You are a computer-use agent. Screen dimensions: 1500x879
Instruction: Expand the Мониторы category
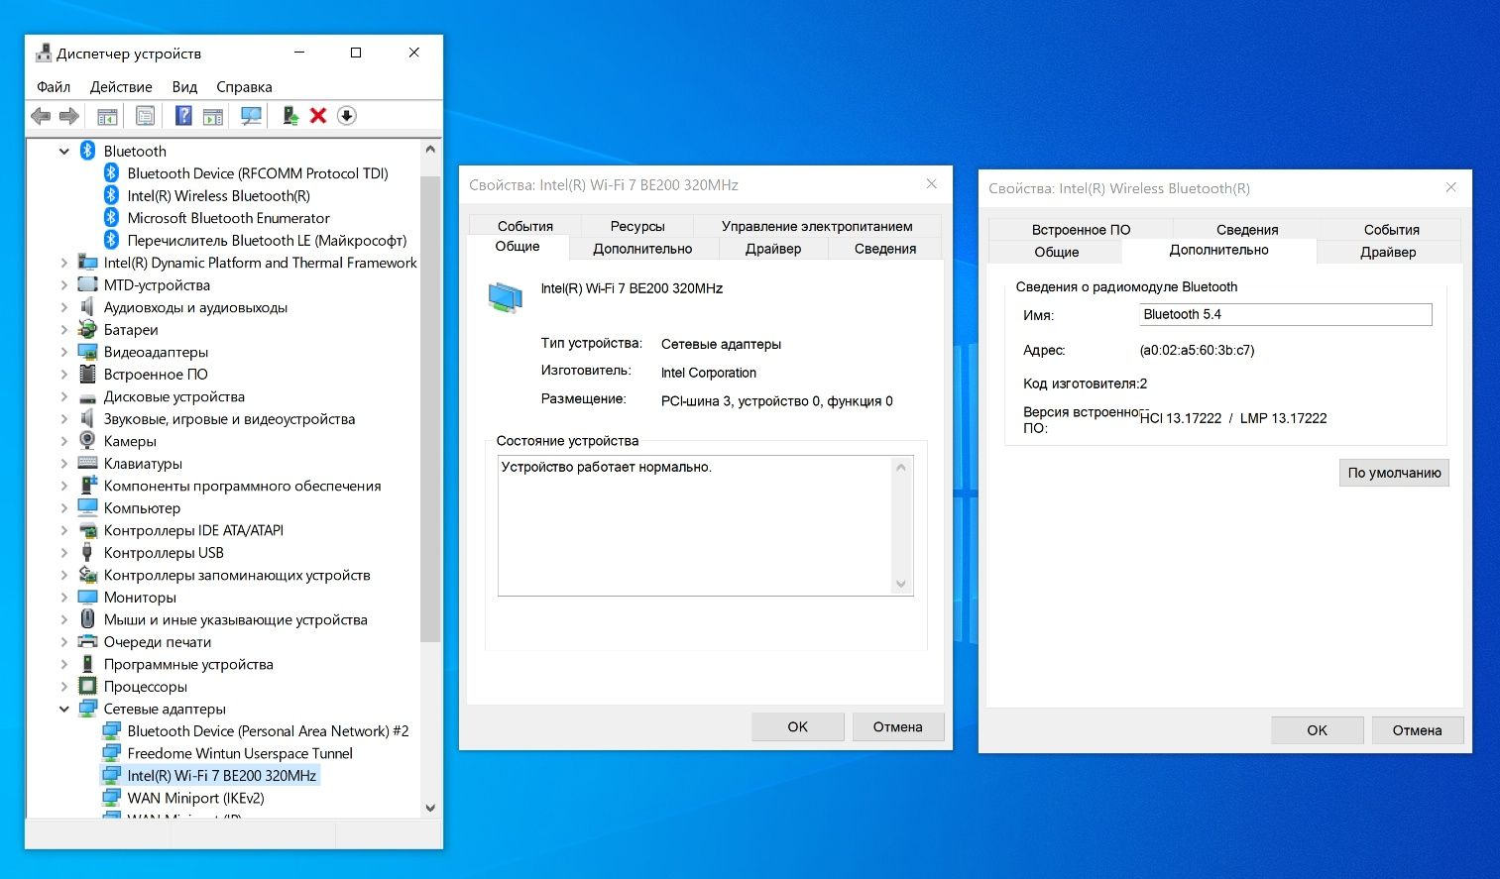(64, 598)
